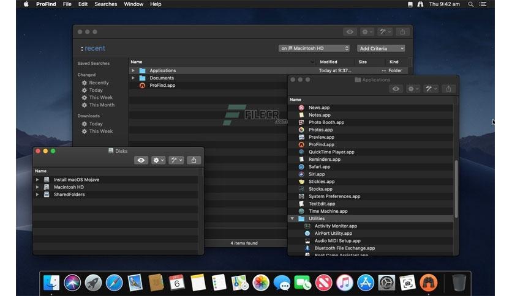Open Finder from the Dock
This screenshot has height=296, width=512.
[51, 283]
